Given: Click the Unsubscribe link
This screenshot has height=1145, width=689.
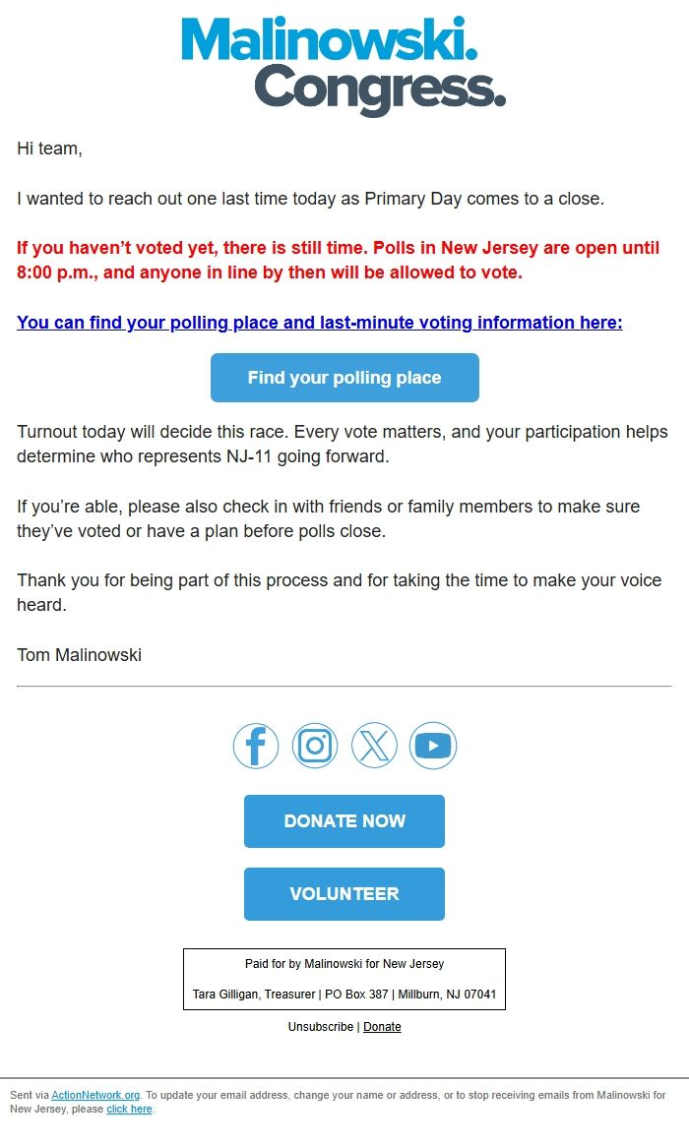Looking at the screenshot, I should [x=318, y=1026].
